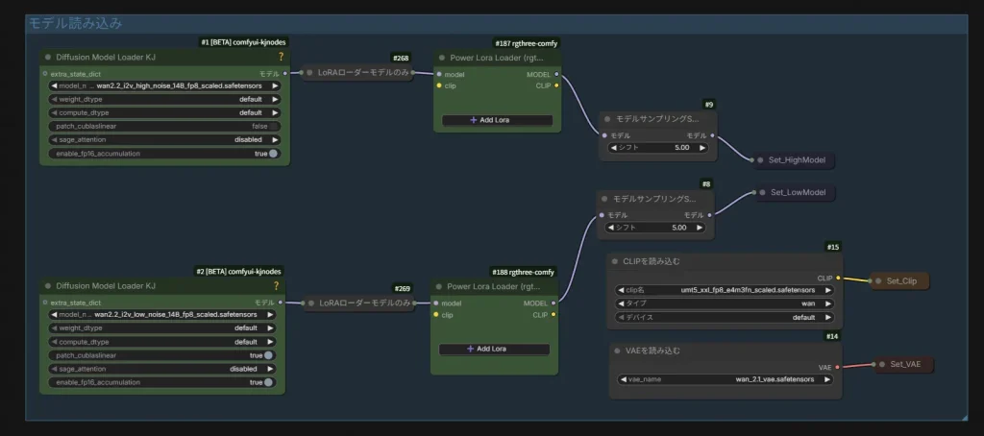Click the yellow CLIP output socket on node #15

click(x=838, y=279)
